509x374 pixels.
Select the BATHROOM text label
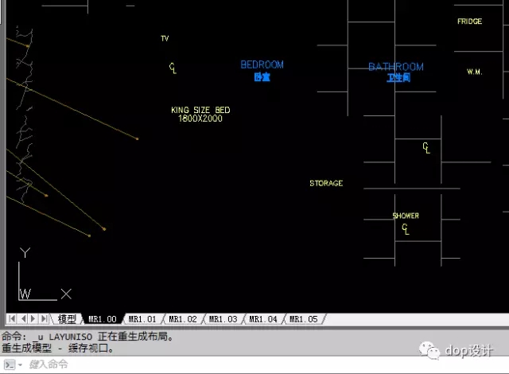pos(396,67)
